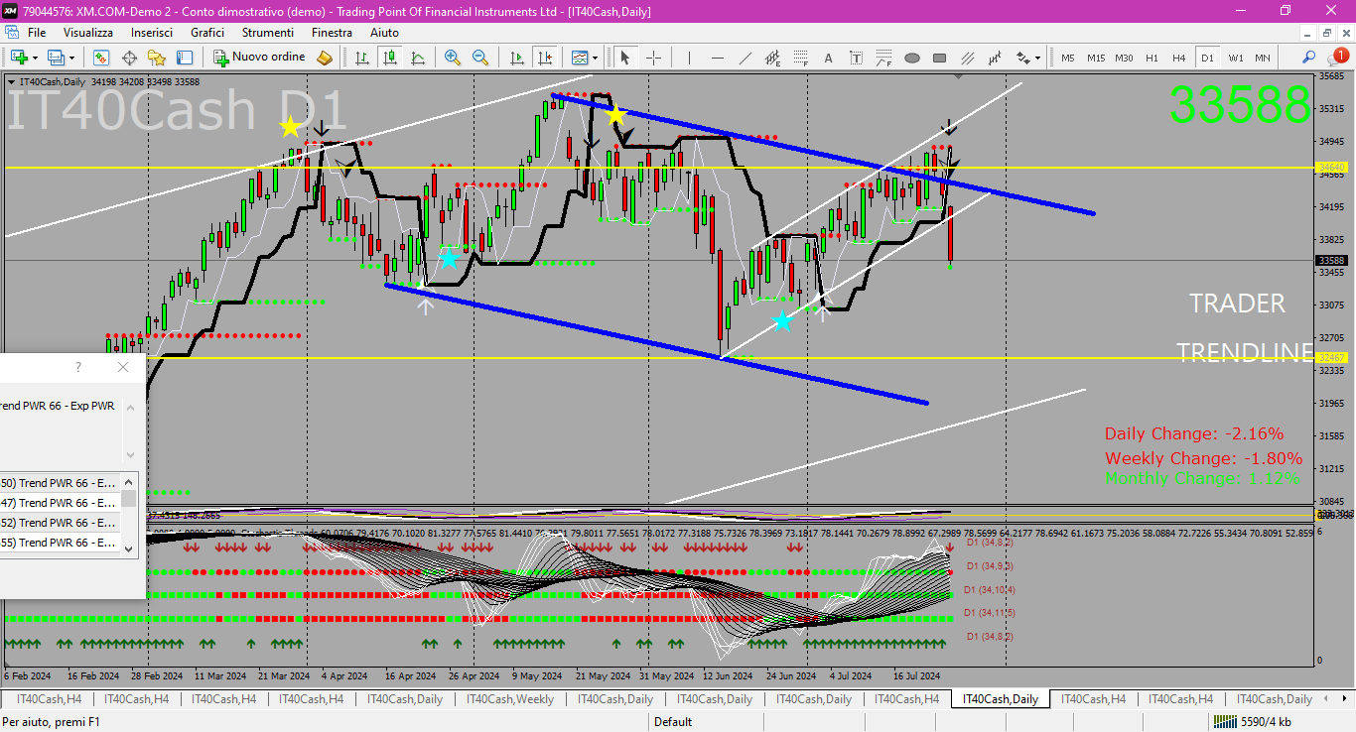This screenshot has height=732, width=1356.
Task: Select the crosshair tool
Action: coord(653,58)
